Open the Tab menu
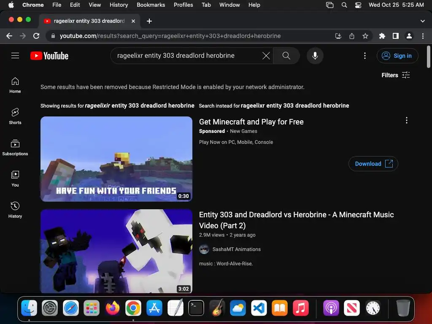This screenshot has width=432, height=324. coord(206,5)
